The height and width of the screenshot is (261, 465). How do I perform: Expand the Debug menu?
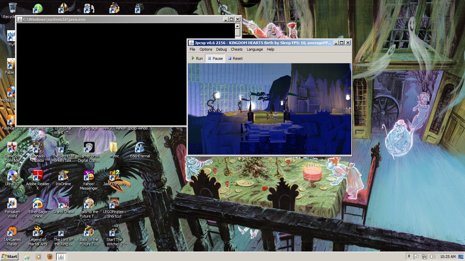[x=221, y=49]
